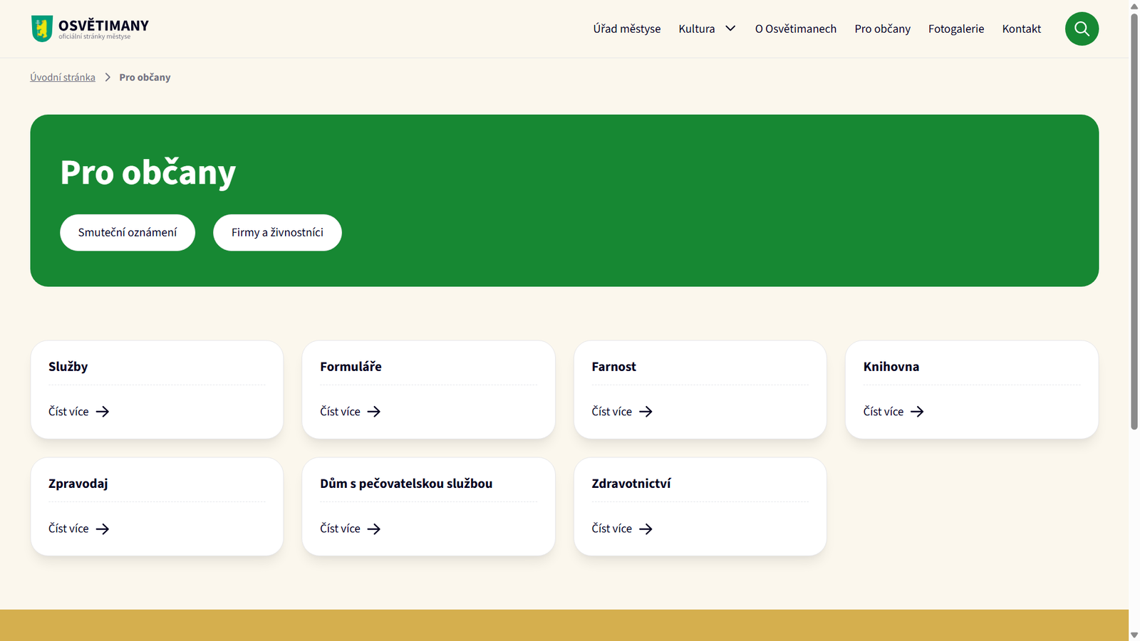Click the arrow icon on the Farnost card
1140x641 pixels.
point(646,412)
